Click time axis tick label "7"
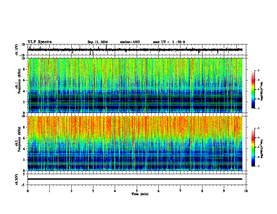 click(x=180, y=191)
